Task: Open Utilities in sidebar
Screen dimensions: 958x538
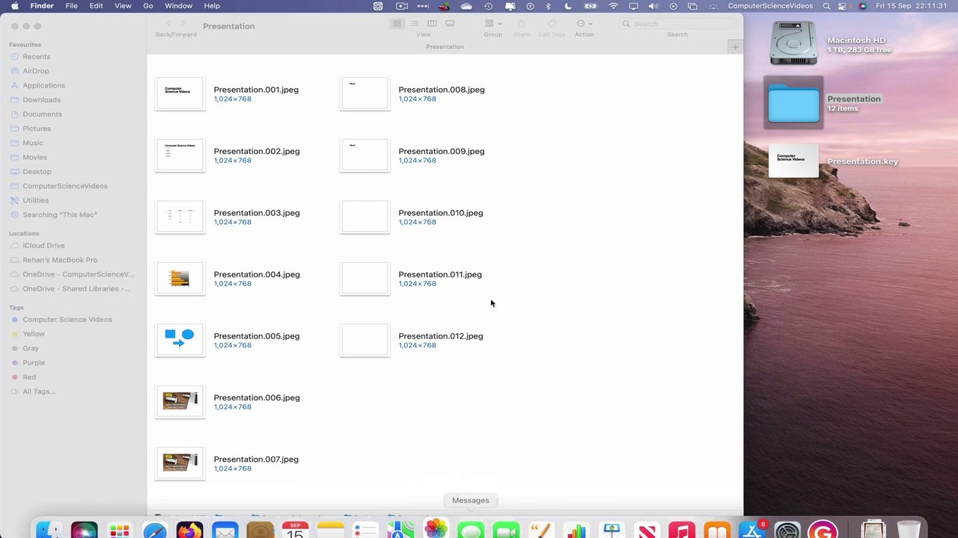Action: pos(35,200)
